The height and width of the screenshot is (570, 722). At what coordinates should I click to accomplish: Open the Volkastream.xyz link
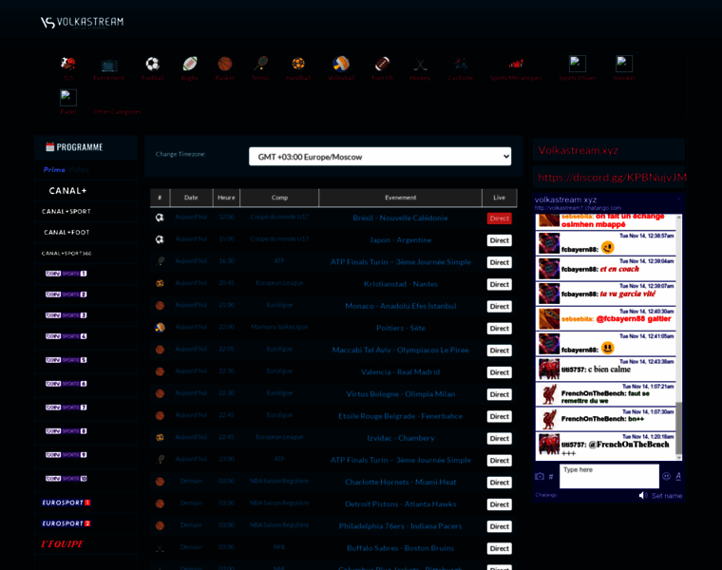tap(578, 150)
